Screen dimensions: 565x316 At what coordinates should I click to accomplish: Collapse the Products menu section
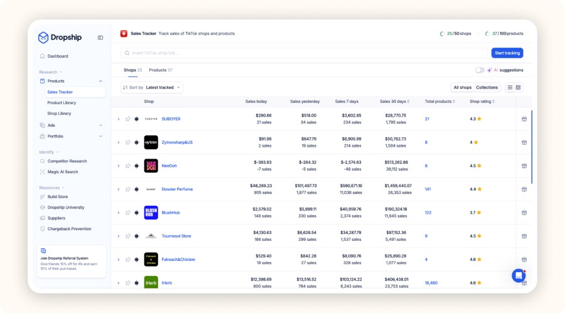point(100,82)
